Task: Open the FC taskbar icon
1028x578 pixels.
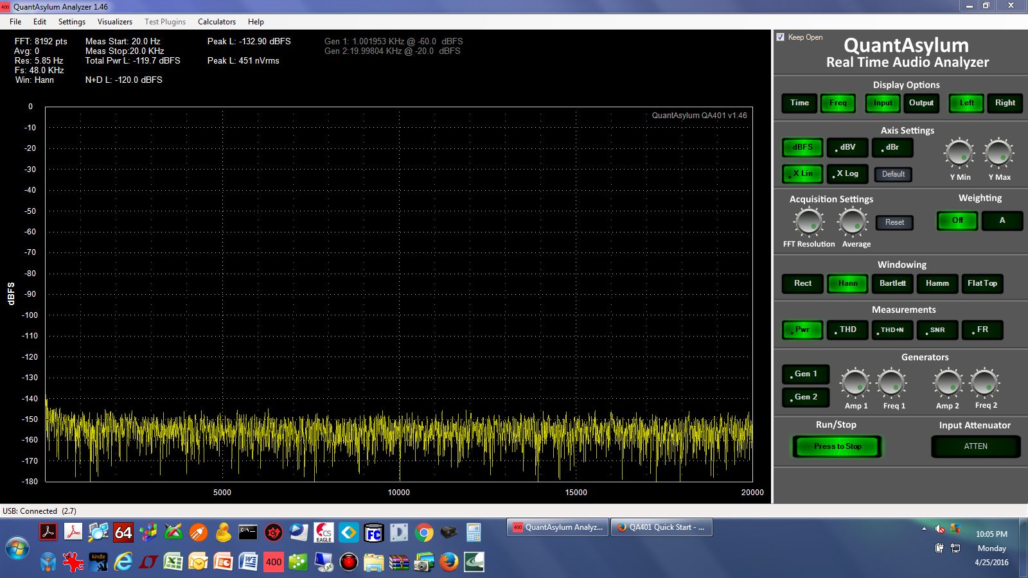Action: point(373,532)
